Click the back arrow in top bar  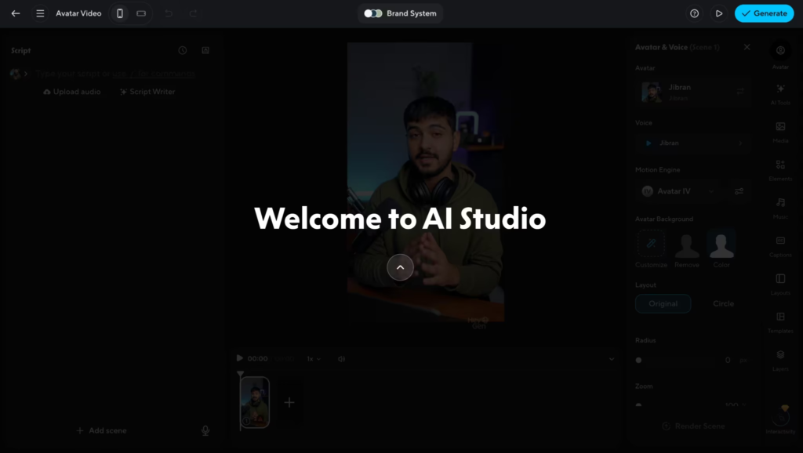(x=16, y=13)
